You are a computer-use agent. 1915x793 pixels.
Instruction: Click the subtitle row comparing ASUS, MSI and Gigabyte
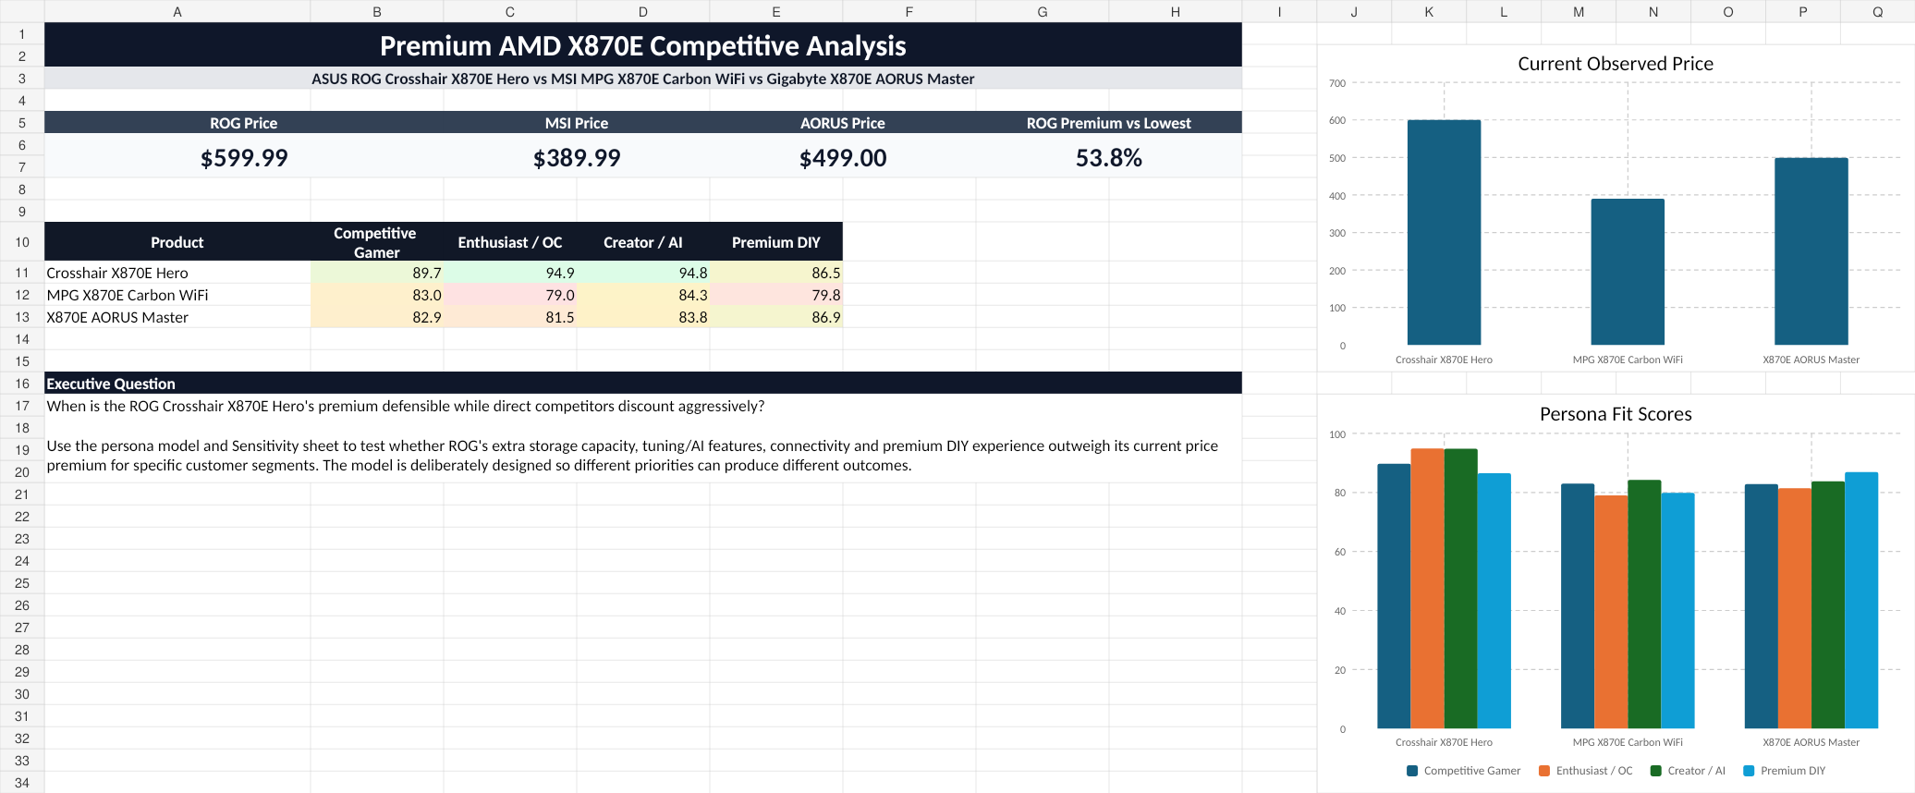tap(643, 79)
